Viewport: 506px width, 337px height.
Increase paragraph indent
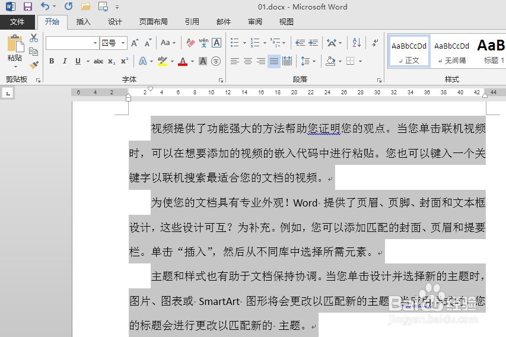[313, 43]
